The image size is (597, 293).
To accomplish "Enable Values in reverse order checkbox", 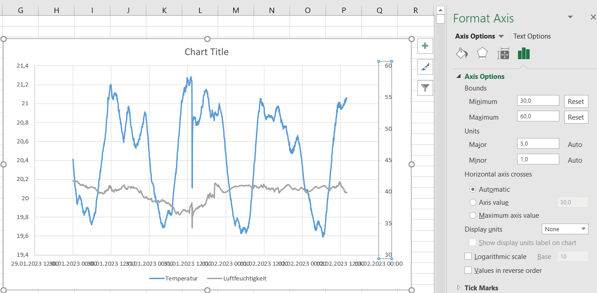I will click(468, 270).
